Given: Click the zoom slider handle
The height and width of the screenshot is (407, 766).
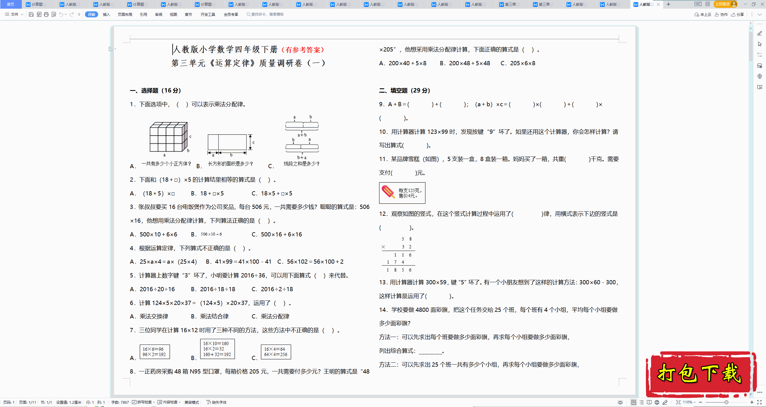Looking at the screenshot, I should 726,402.
